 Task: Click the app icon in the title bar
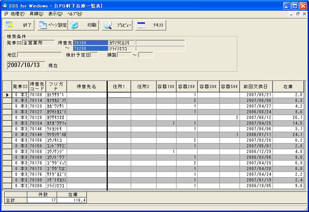(x=5, y=6)
